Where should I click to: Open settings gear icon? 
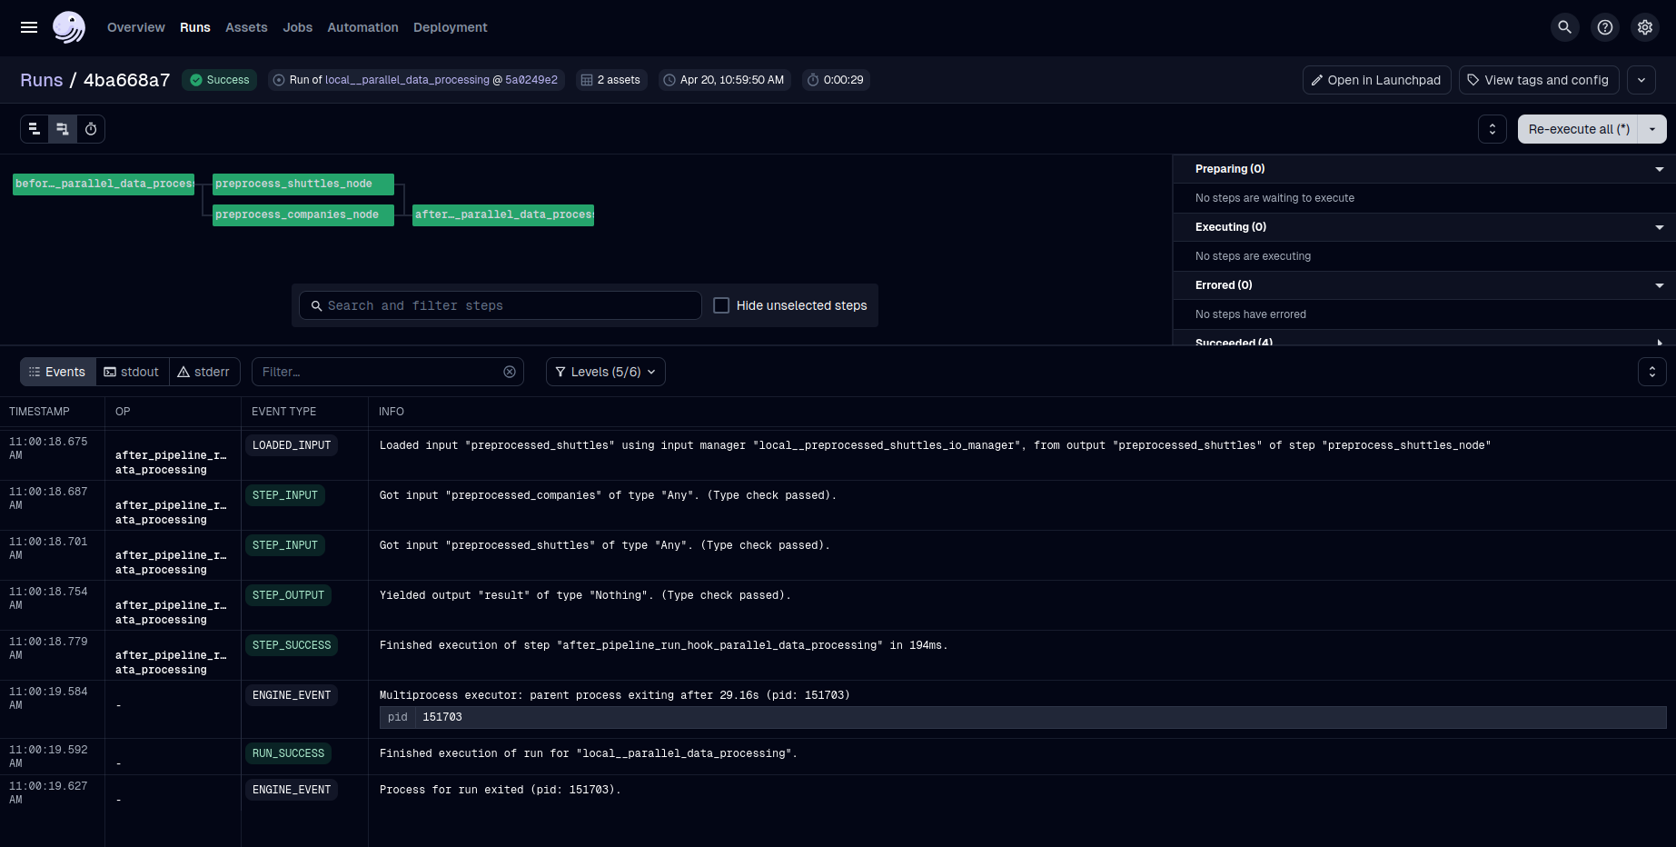click(1645, 27)
